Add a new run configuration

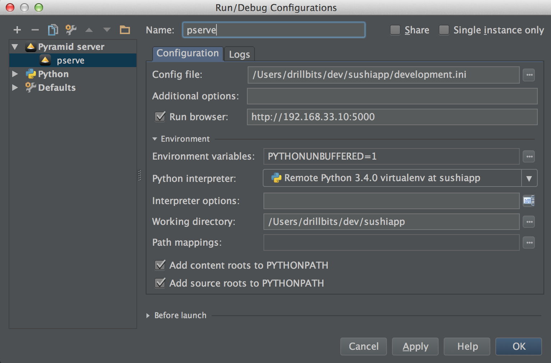[17, 30]
